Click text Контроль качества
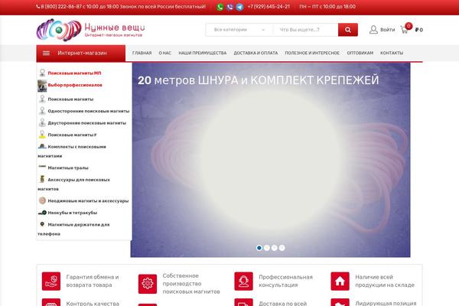The image size is (459, 306). tap(93, 304)
